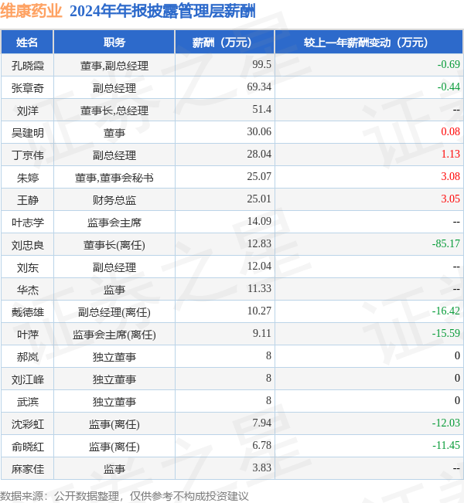This screenshot has width=464, height=503.
Task: Select the name 叶志学
Action: (28, 223)
